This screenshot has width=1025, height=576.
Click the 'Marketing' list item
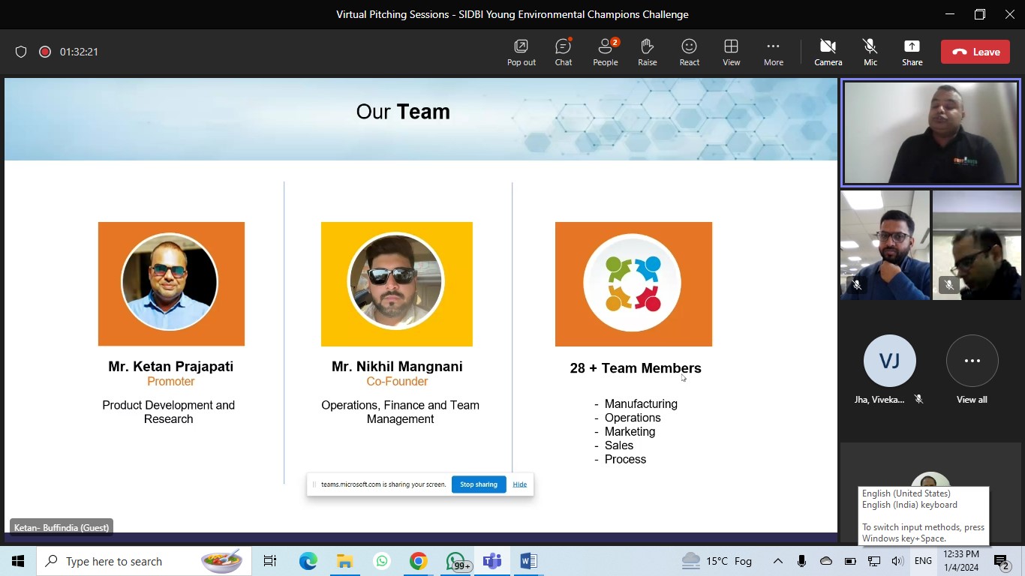pyautogui.click(x=630, y=432)
